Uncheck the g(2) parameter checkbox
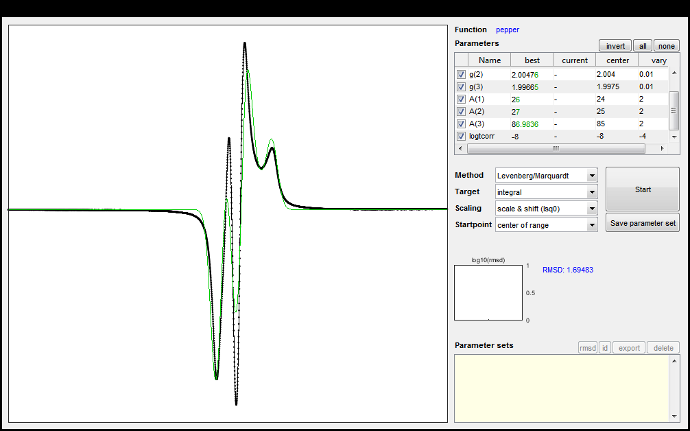Screen dimensions: 690x431 tap(461, 74)
